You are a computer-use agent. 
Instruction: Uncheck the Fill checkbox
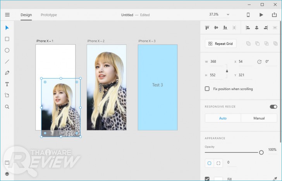click(207, 179)
